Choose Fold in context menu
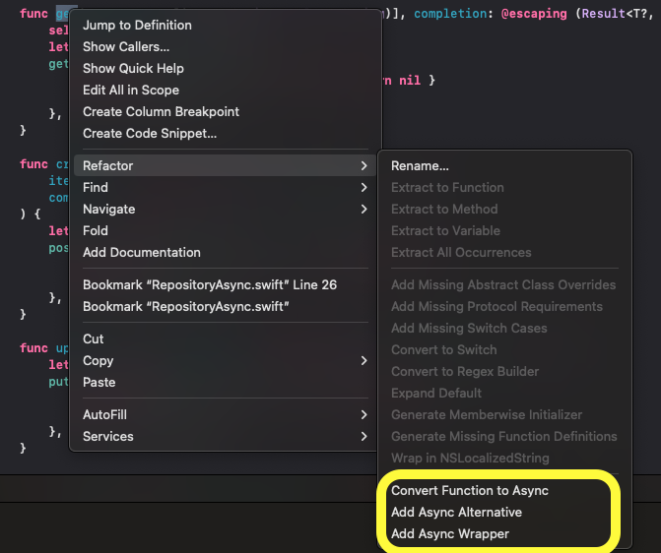 coord(226,231)
